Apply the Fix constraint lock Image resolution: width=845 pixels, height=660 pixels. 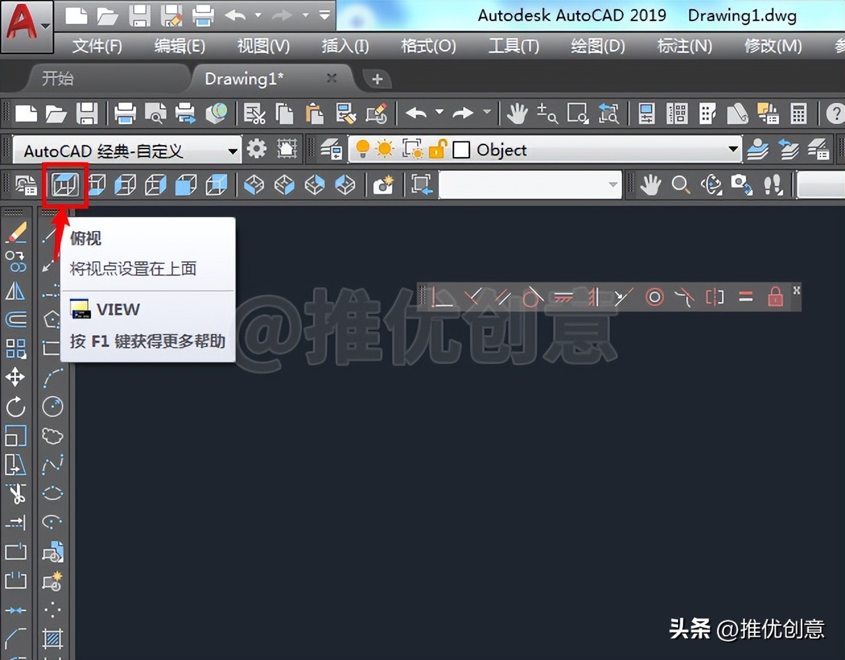click(x=775, y=298)
